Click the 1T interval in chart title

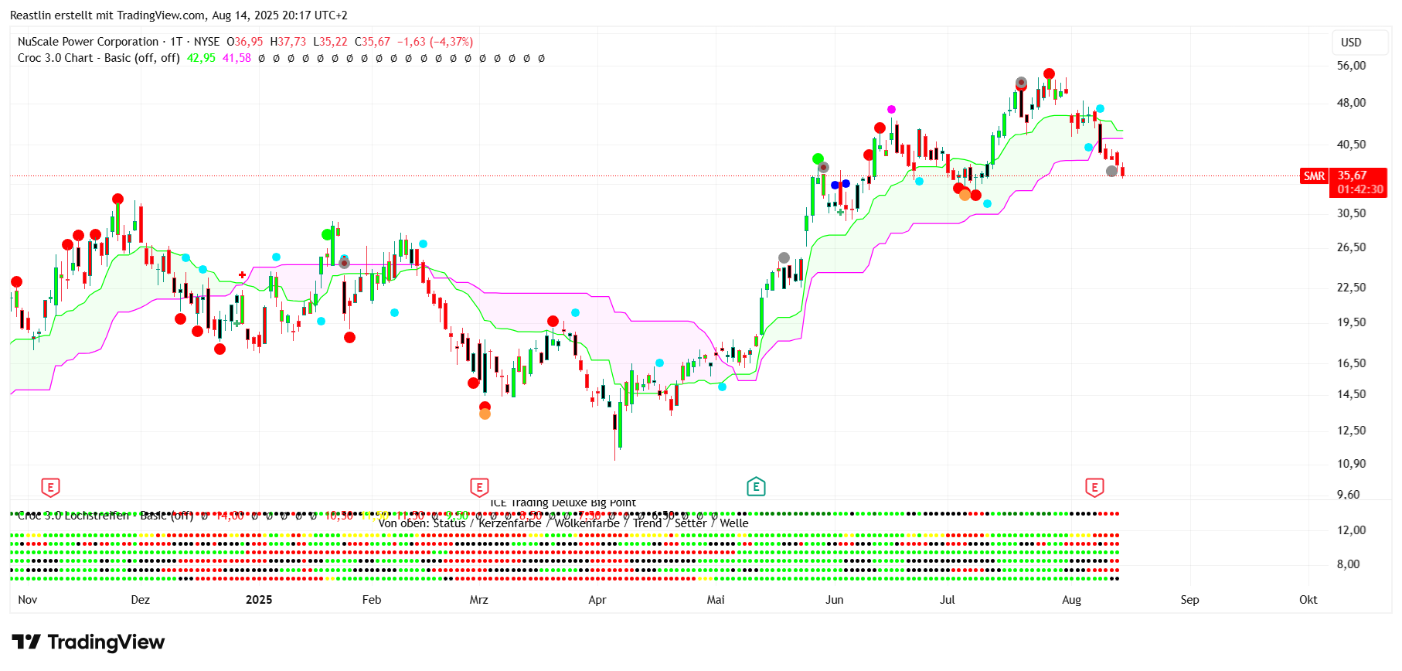[176, 42]
